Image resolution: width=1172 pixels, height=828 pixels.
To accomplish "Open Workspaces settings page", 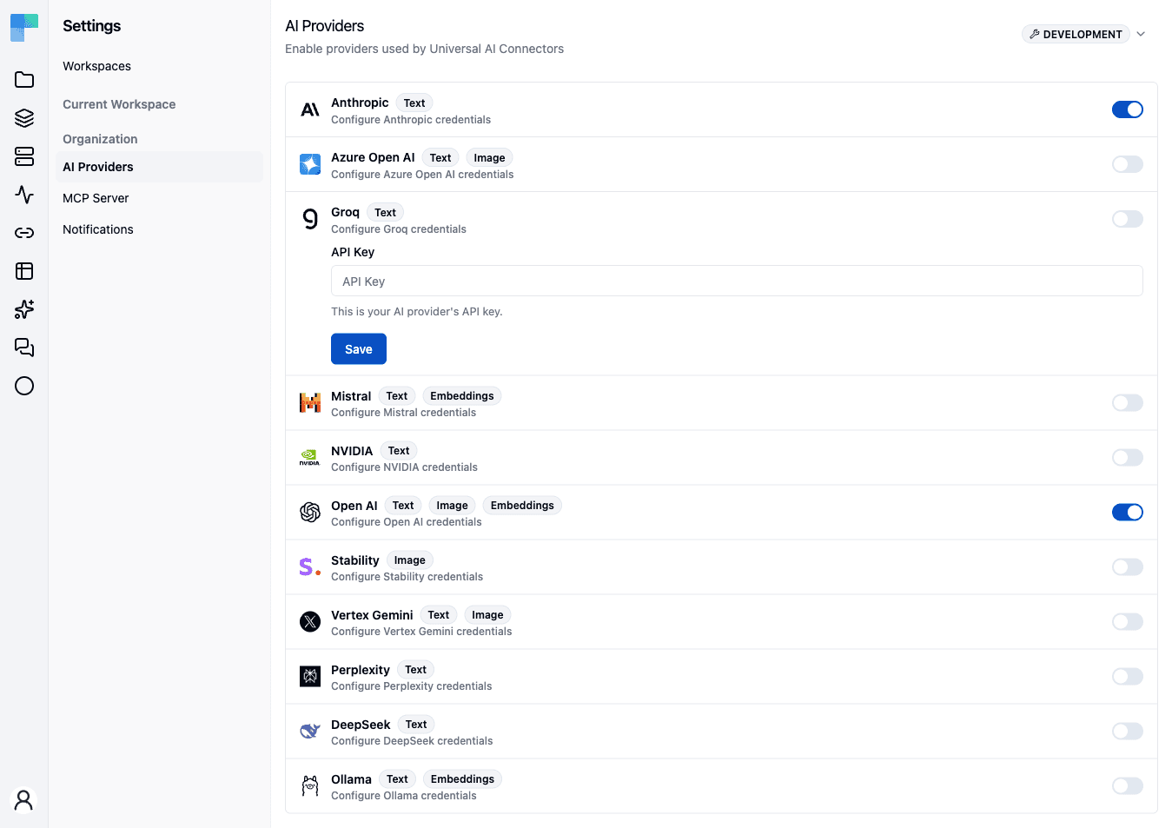I will (x=96, y=66).
